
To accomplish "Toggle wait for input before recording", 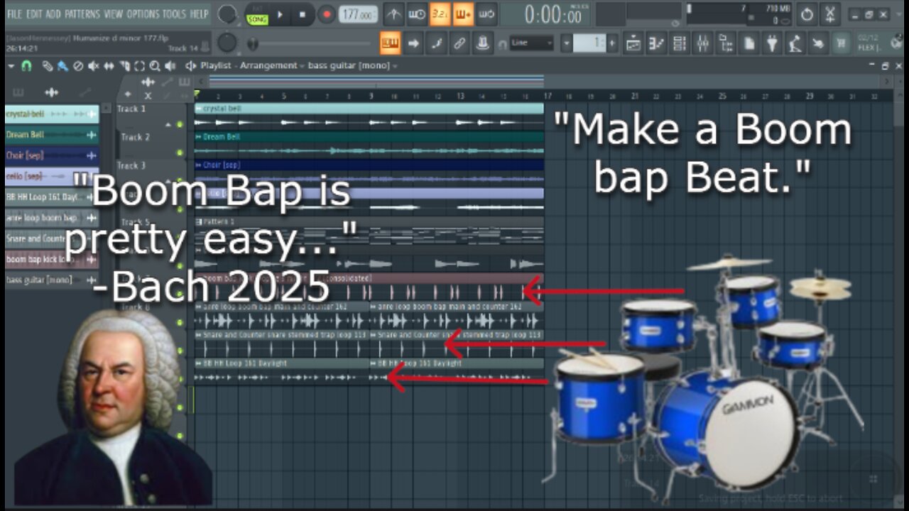I will point(418,14).
